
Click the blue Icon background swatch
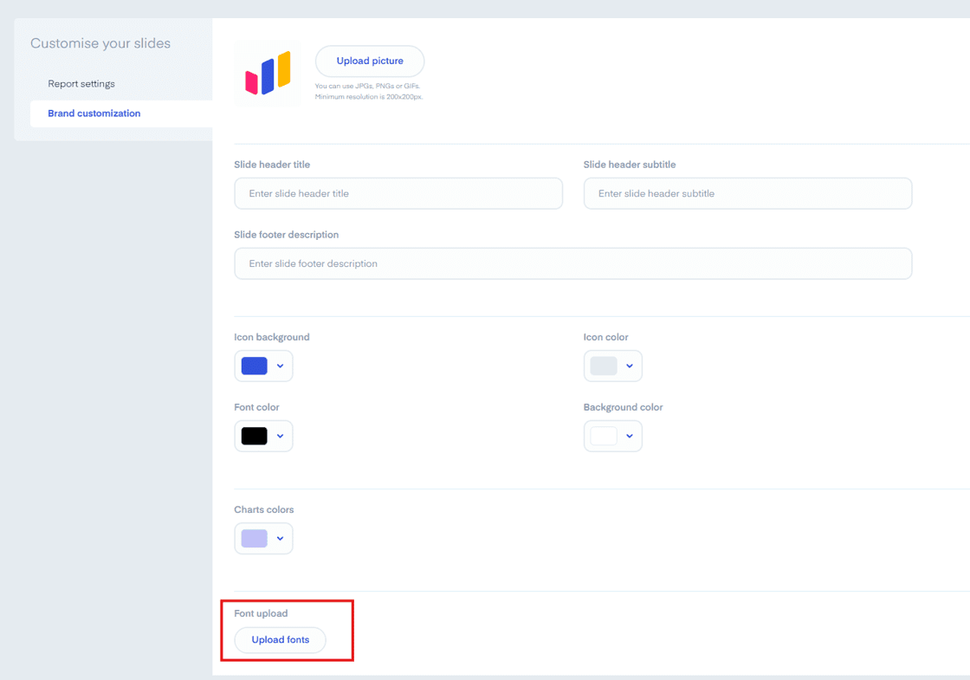[x=255, y=366]
